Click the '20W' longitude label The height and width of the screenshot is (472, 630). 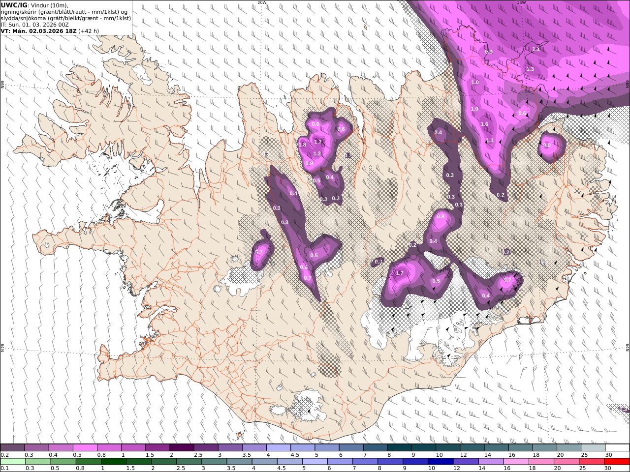(x=262, y=2)
